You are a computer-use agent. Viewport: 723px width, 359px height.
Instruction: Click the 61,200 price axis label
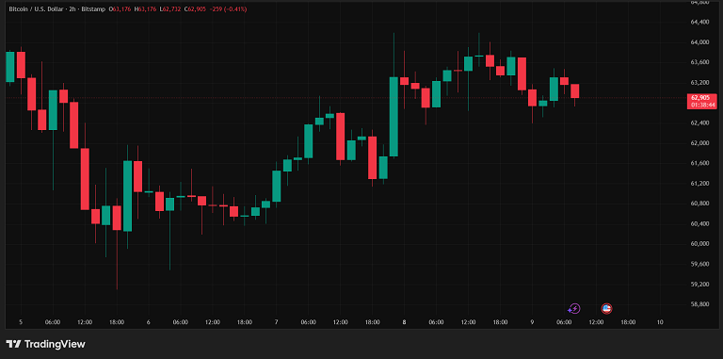click(699, 183)
